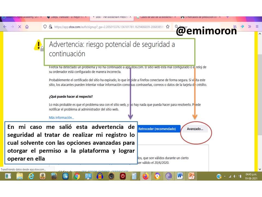Open the Control Panel taskbar icon
The width and height of the screenshot is (262, 197).
pyautogui.click(x=88, y=176)
